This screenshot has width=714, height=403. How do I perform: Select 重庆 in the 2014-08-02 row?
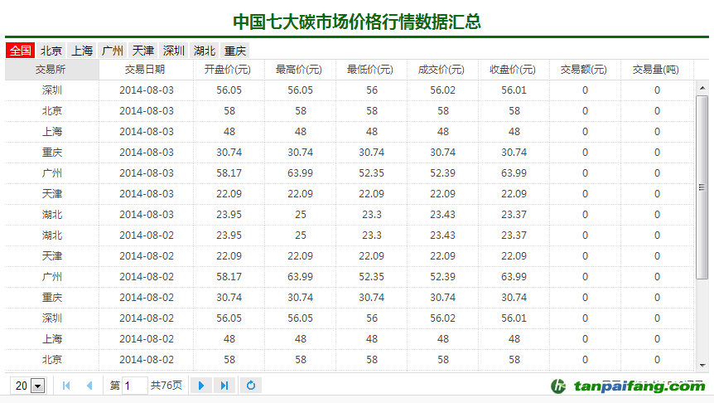tap(52, 298)
